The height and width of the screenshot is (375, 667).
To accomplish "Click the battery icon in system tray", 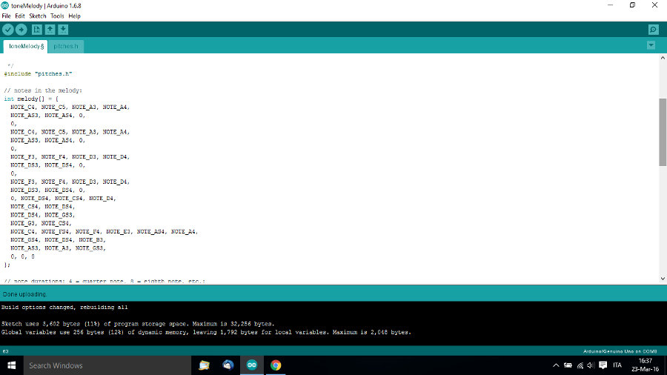I will point(568,365).
